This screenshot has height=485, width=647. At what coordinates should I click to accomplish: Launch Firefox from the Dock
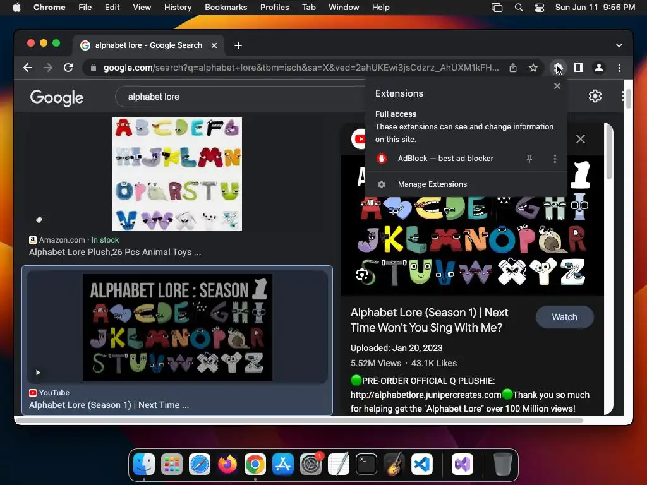[x=227, y=464]
